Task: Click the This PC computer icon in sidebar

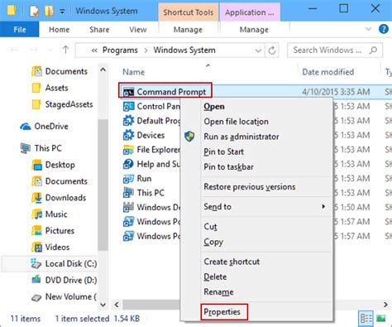Action: (26, 148)
